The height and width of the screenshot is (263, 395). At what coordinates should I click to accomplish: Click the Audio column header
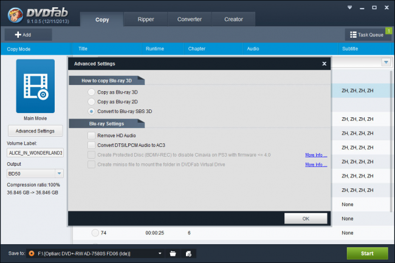coord(253,49)
